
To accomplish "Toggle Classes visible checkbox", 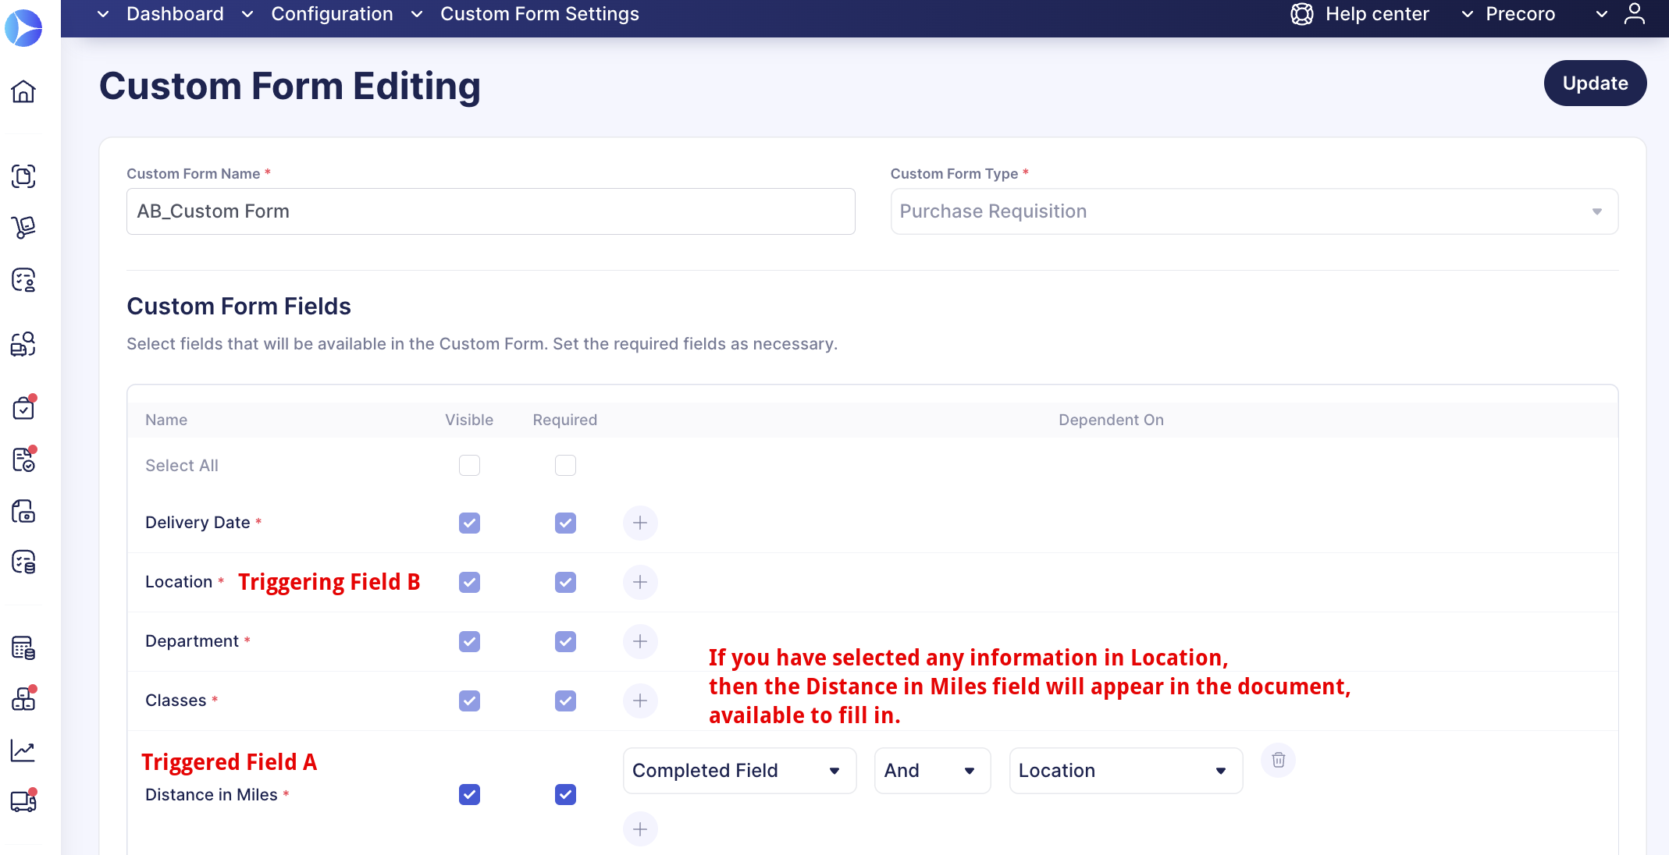I will coord(469,701).
